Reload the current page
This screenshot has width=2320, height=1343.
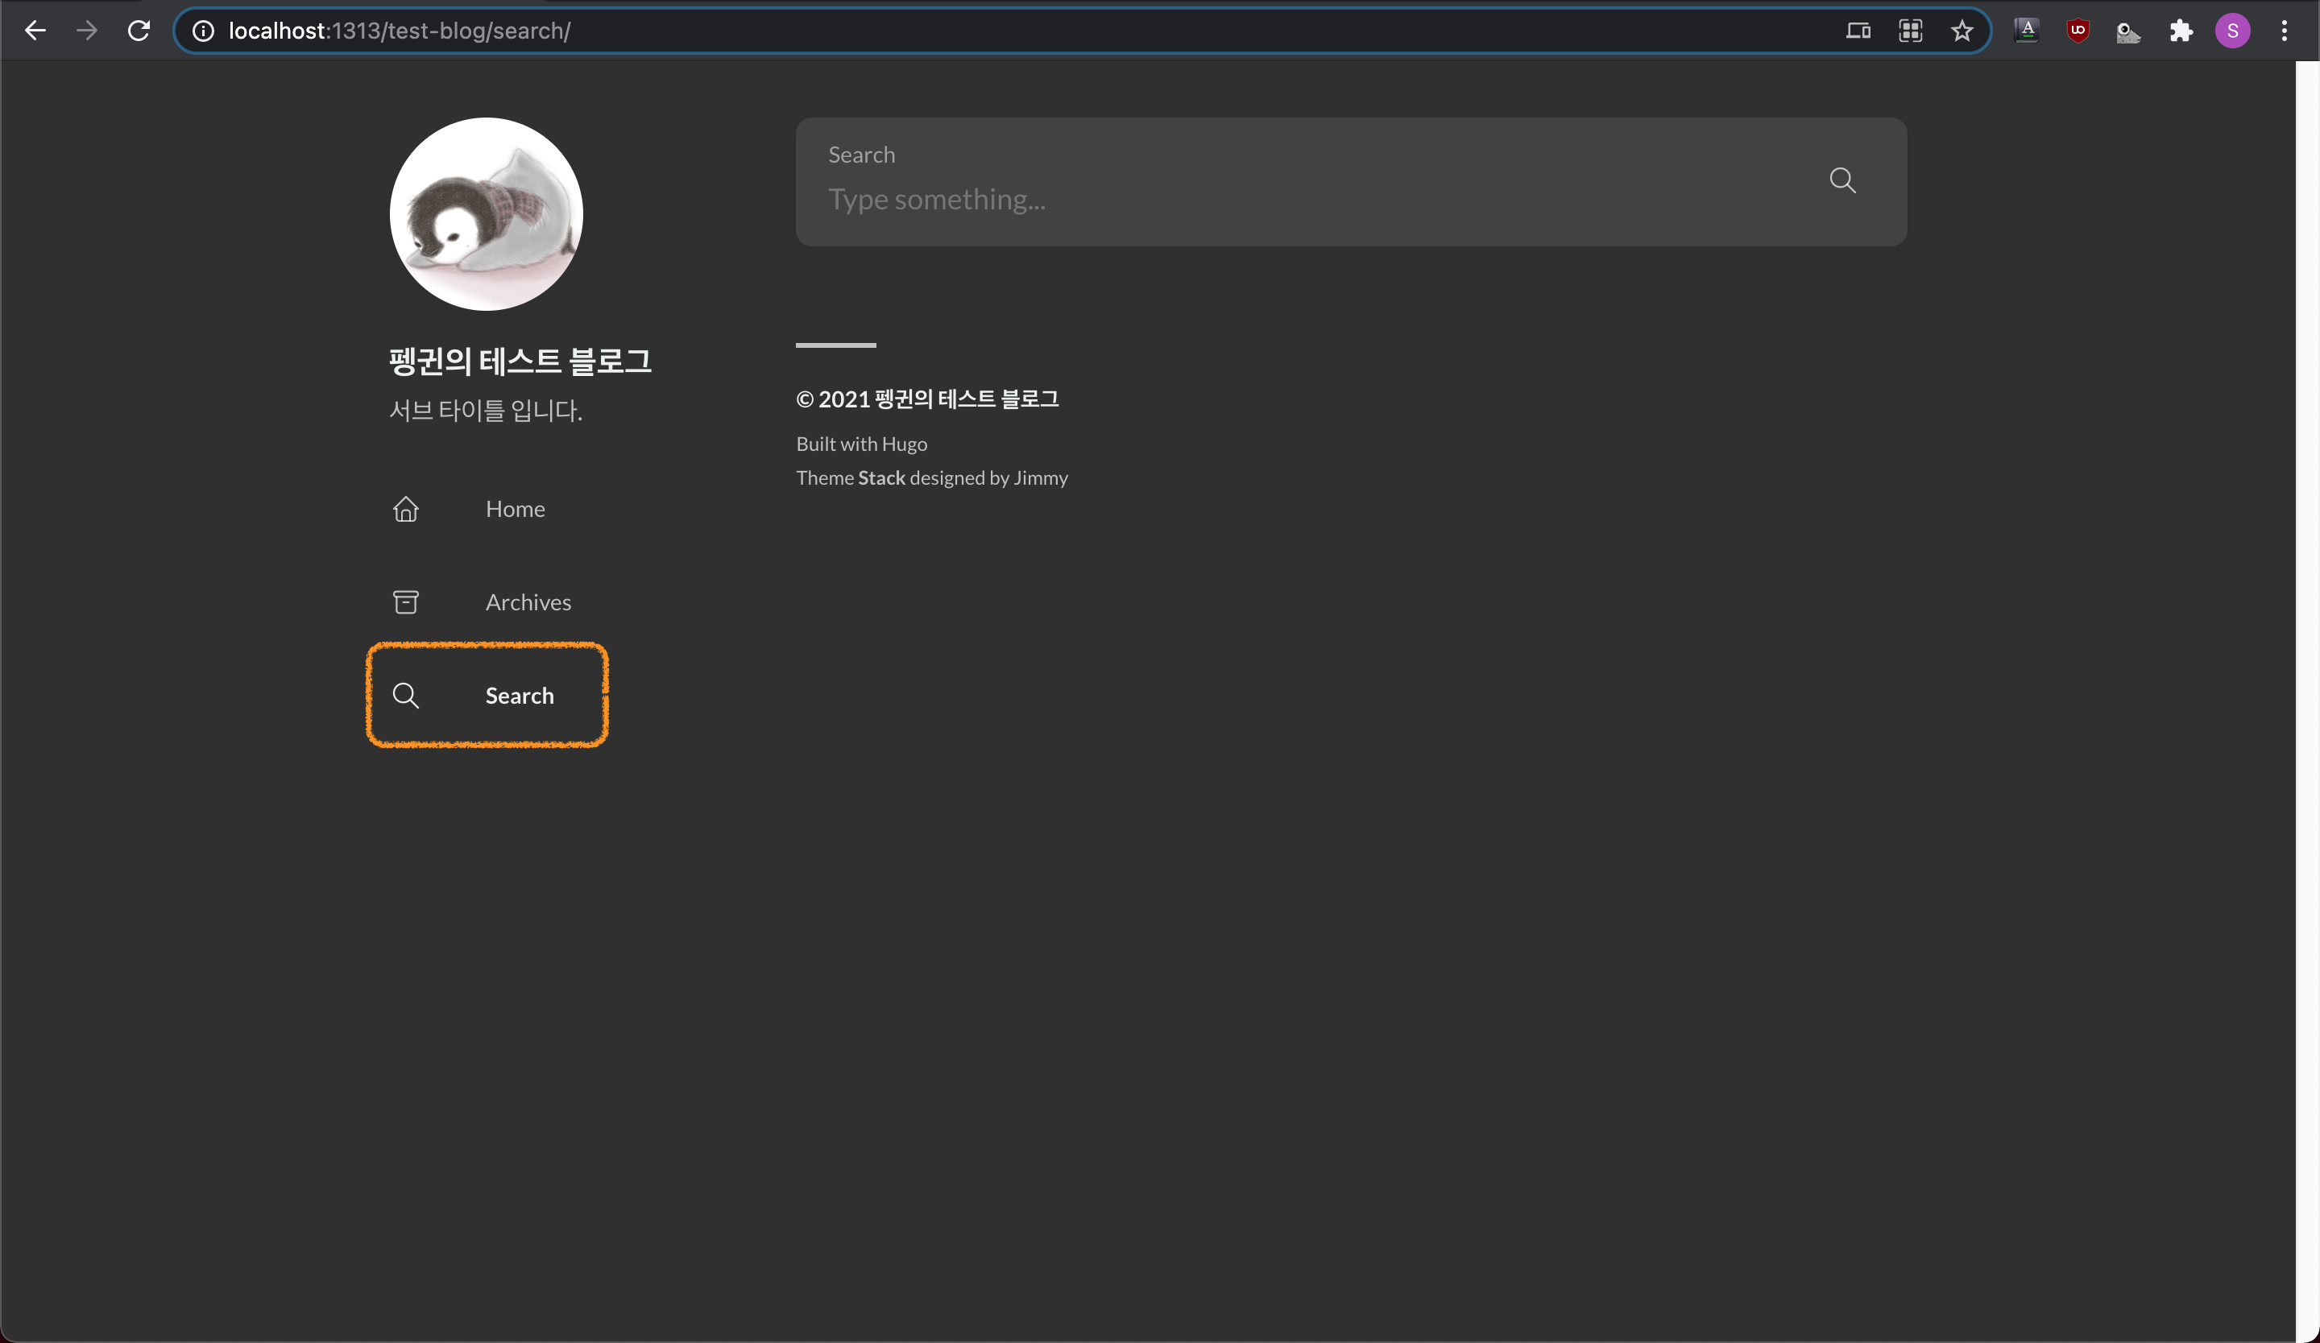[x=139, y=31]
